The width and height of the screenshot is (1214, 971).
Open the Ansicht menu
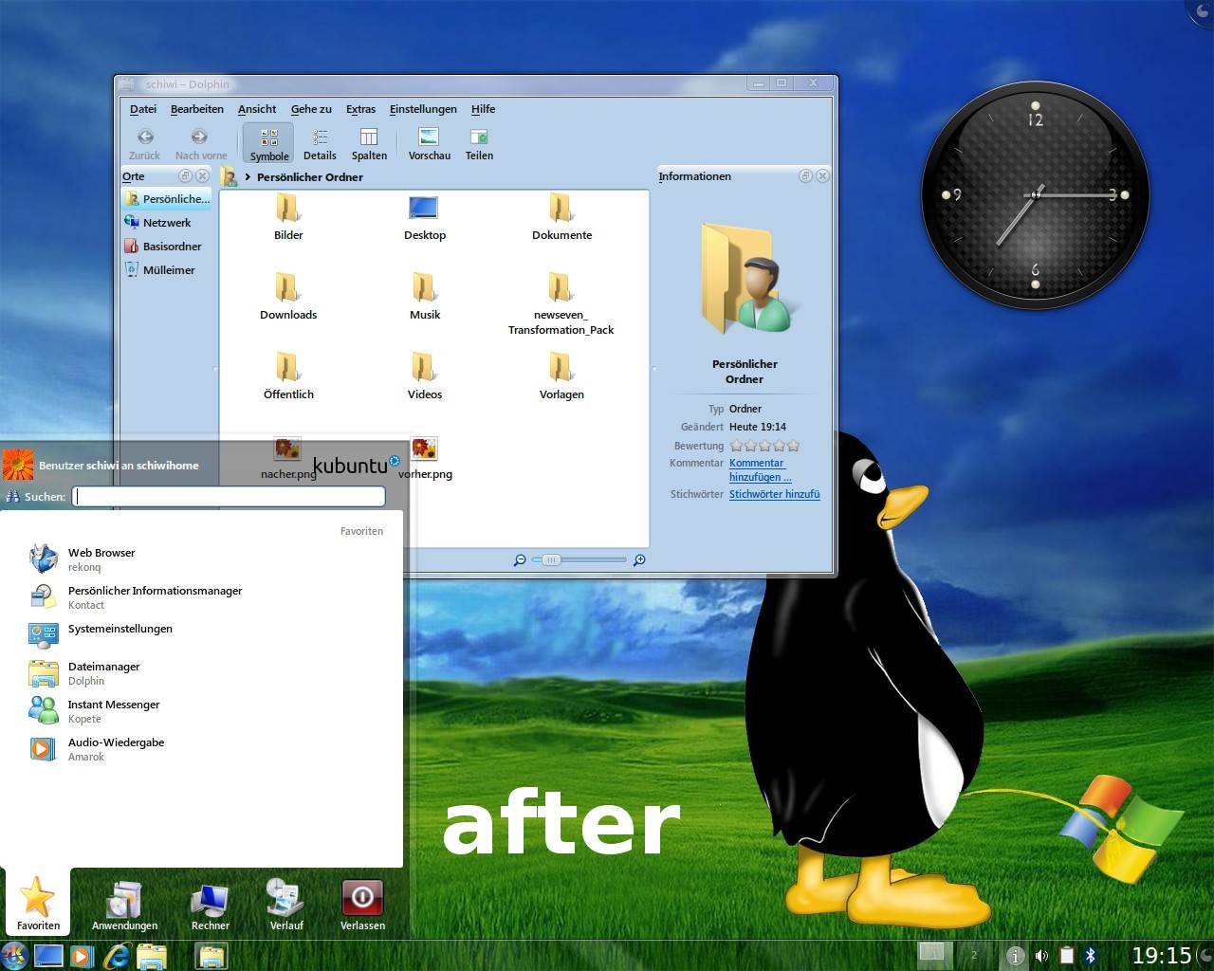pyautogui.click(x=257, y=109)
